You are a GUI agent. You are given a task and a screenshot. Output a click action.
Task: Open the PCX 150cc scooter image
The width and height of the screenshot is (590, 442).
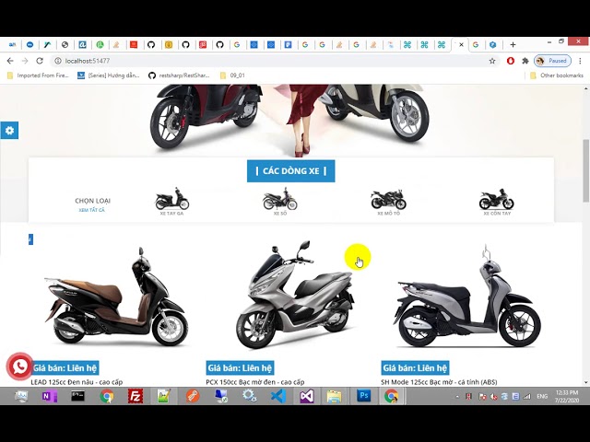[295, 295]
